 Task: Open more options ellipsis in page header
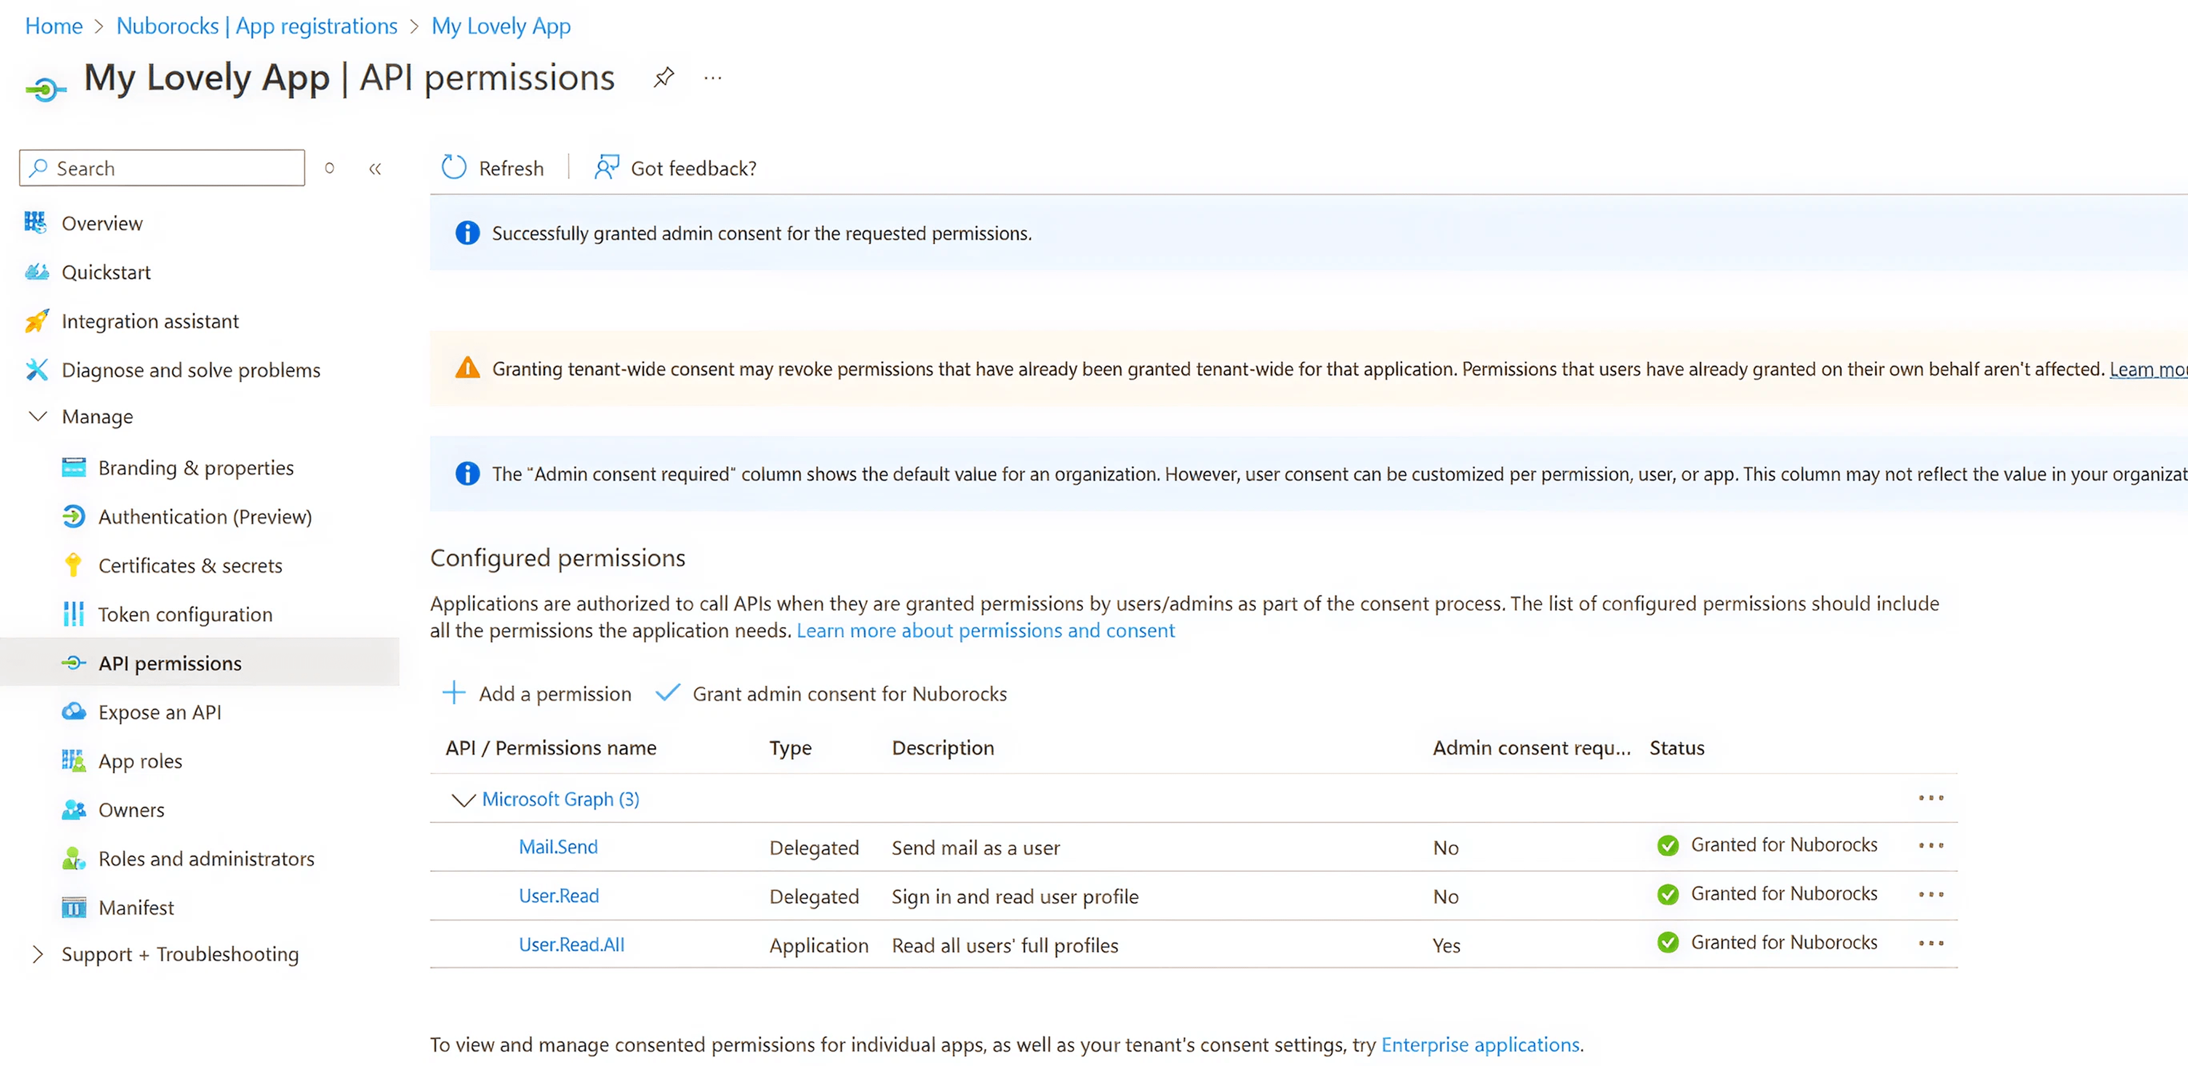click(713, 78)
